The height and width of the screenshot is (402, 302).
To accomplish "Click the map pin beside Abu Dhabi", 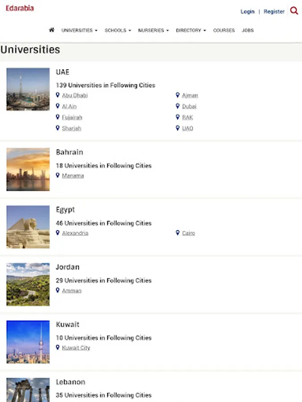I will click(x=58, y=95).
